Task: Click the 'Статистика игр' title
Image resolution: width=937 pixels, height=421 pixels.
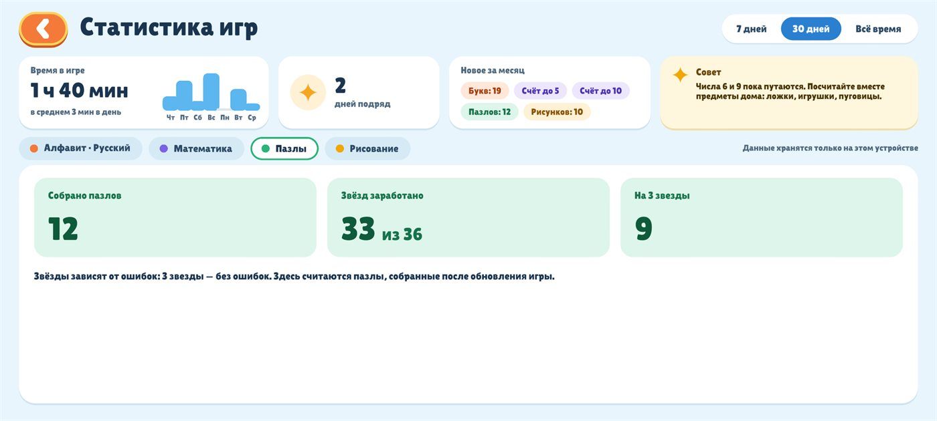Action: tap(169, 28)
